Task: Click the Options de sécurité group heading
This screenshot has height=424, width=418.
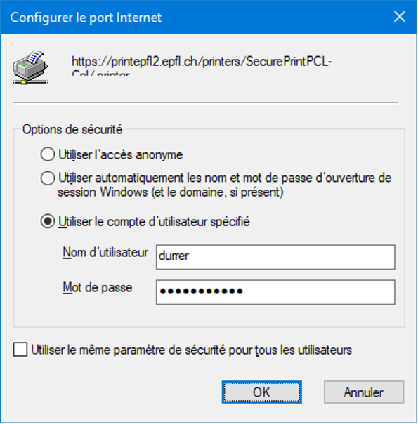Action: click(72, 129)
